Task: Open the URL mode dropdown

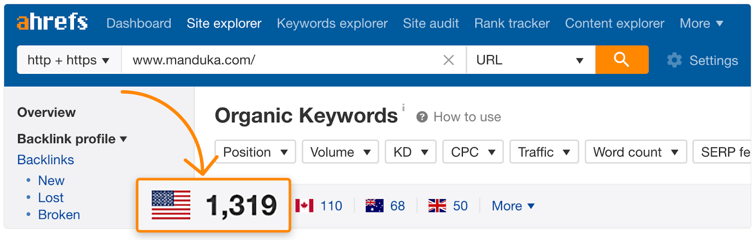Action: pos(530,60)
